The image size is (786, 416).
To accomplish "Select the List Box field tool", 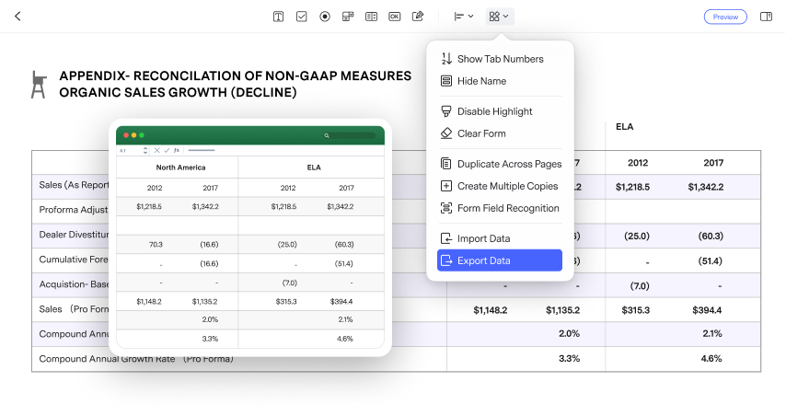I will pos(371,17).
